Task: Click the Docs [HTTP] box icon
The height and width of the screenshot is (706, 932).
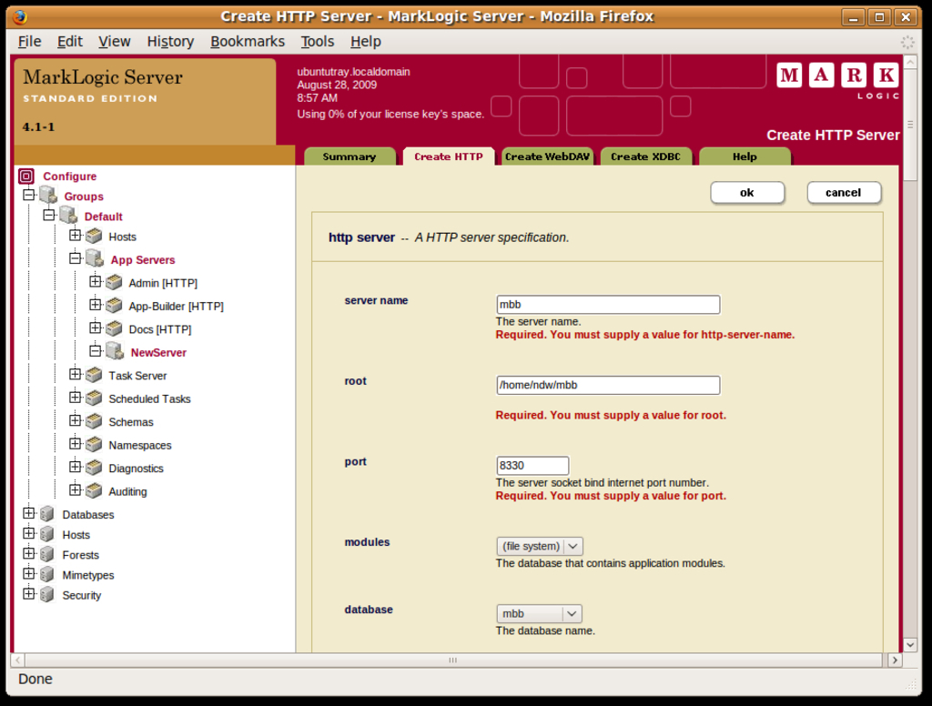Action: [x=114, y=328]
